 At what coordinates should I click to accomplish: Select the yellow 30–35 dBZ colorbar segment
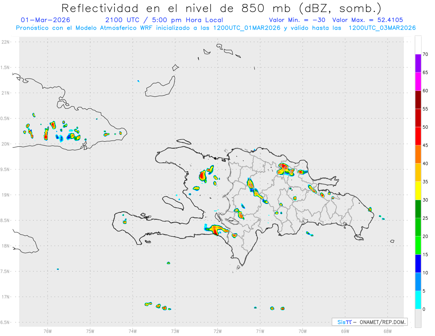[418, 191]
